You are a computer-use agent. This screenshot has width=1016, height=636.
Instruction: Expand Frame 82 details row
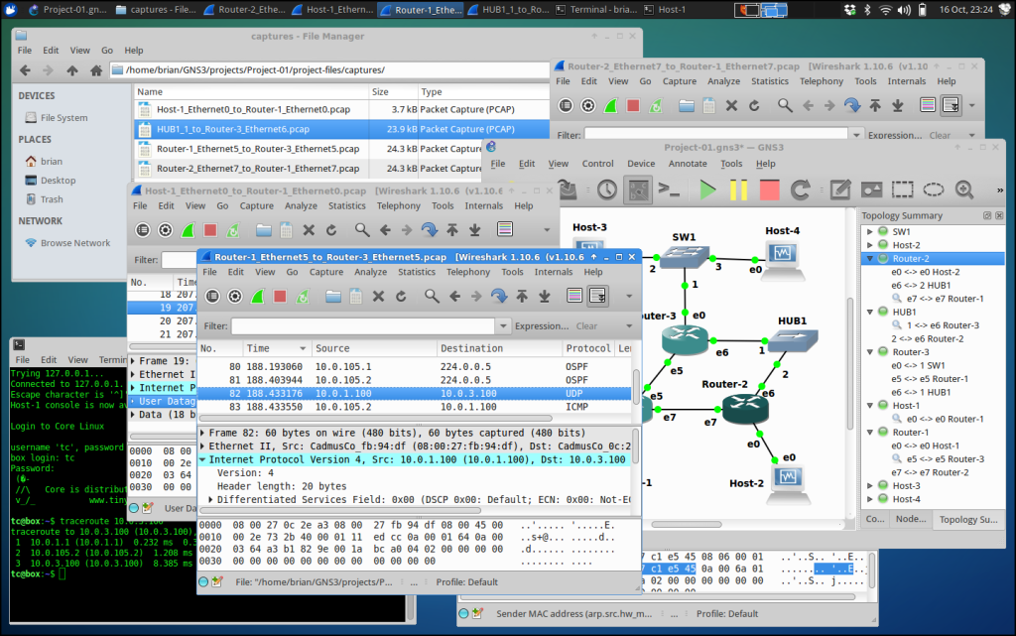coord(202,433)
